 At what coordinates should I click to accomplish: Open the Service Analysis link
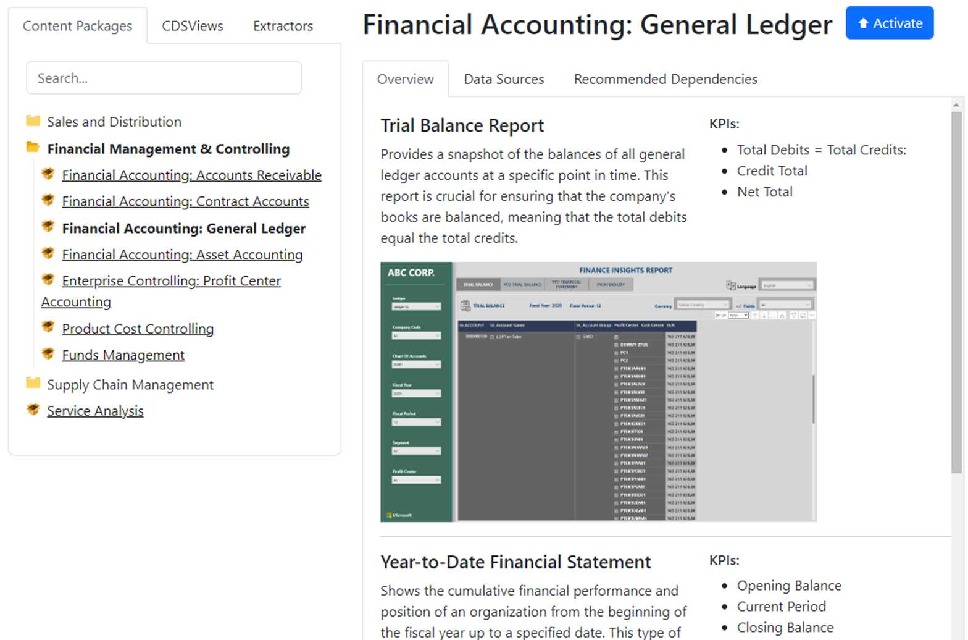pos(95,411)
